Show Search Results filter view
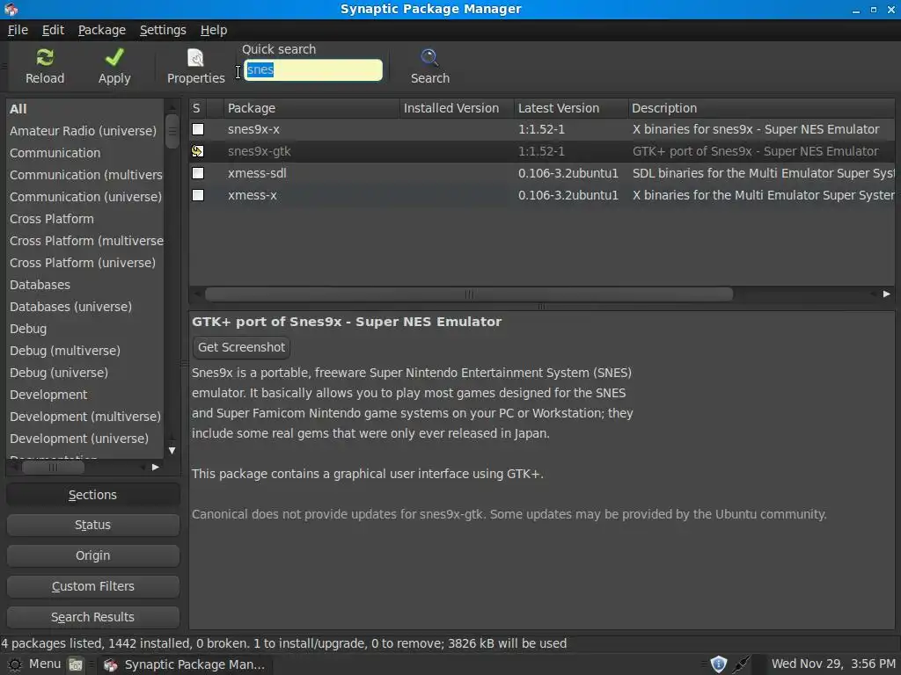Image resolution: width=901 pixels, height=675 pixels. pyautogui.click(x=92, y=617)
